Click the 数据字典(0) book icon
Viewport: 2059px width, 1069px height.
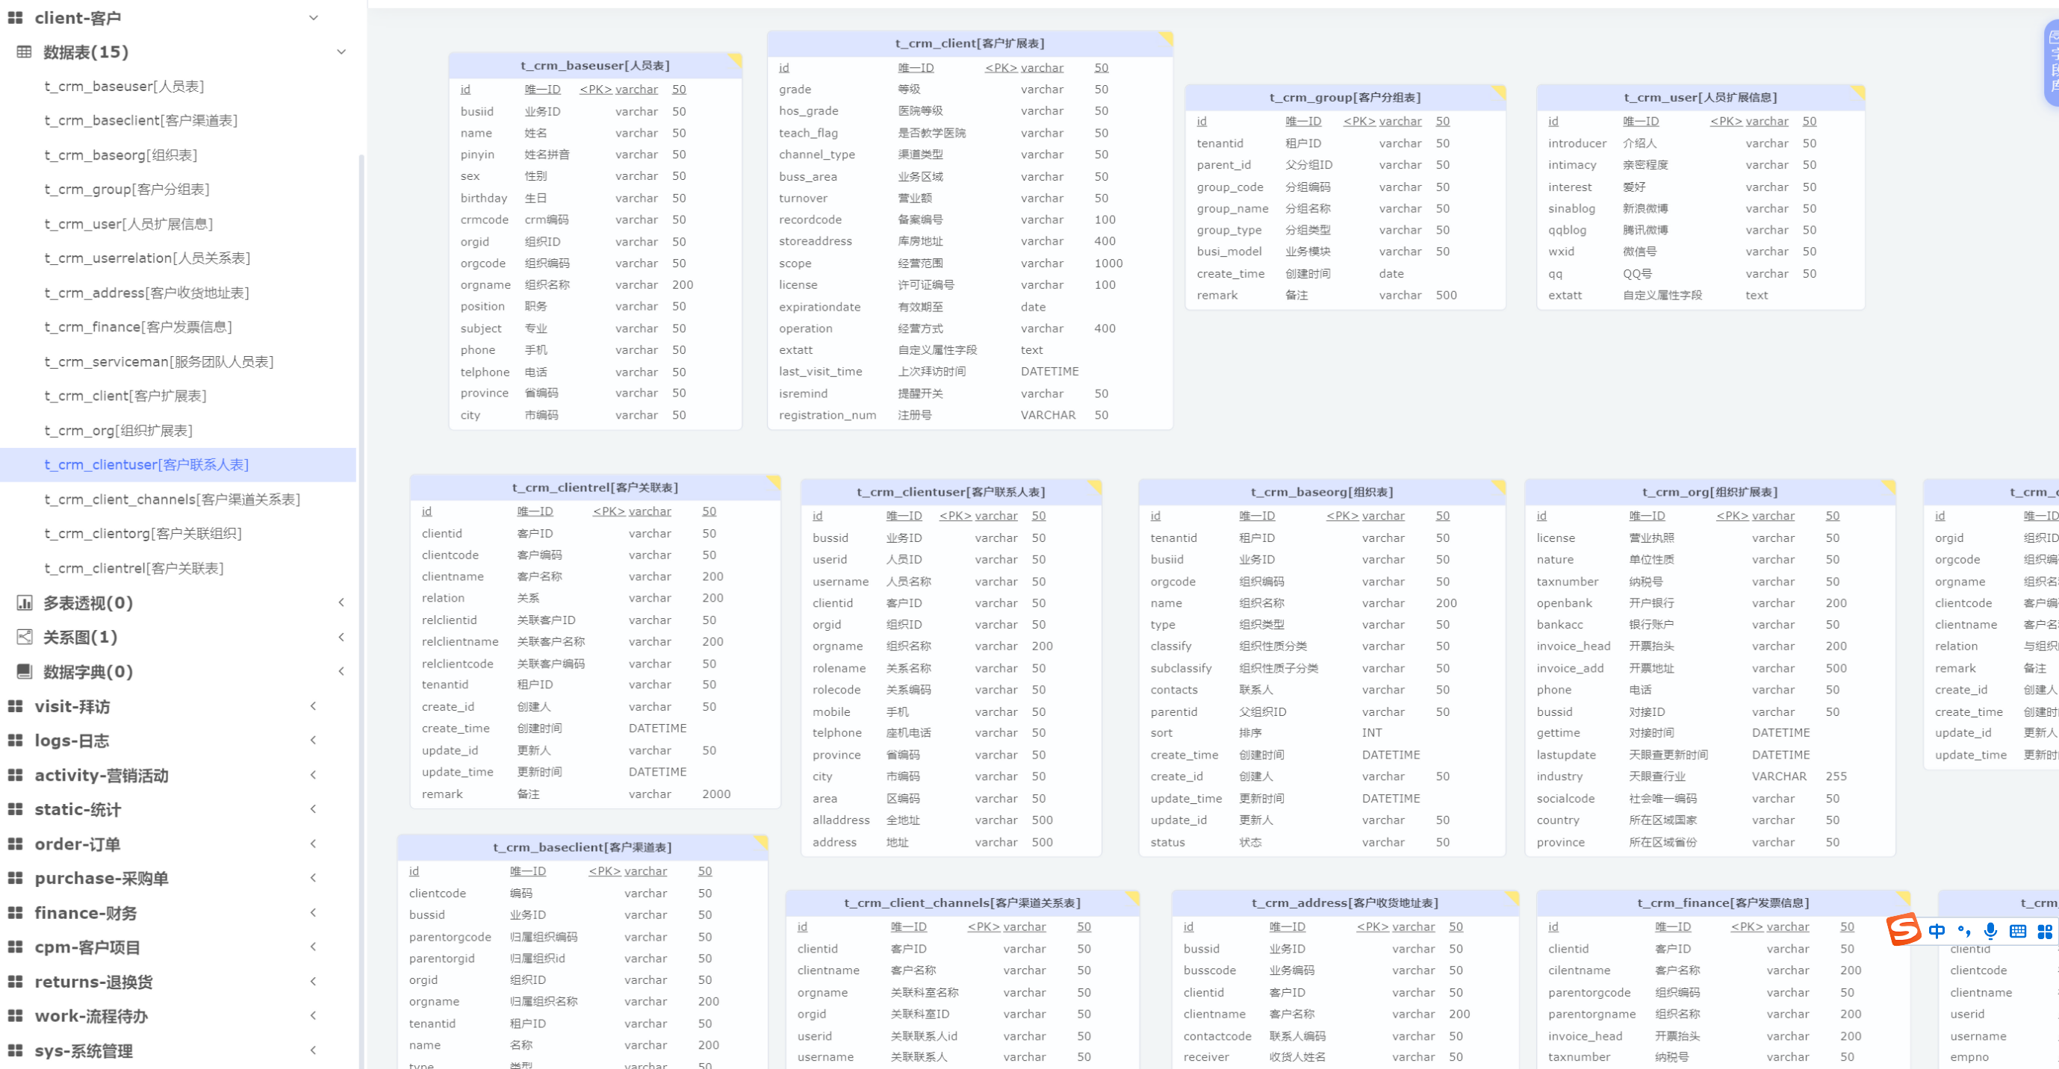24,672
